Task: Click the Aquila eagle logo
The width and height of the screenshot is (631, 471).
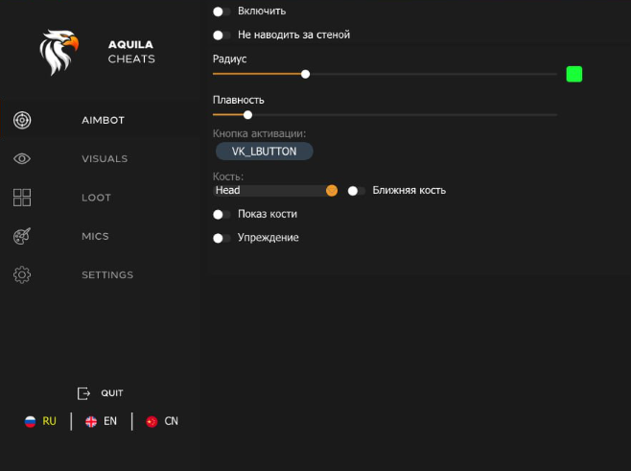Action: coord(59,52)
